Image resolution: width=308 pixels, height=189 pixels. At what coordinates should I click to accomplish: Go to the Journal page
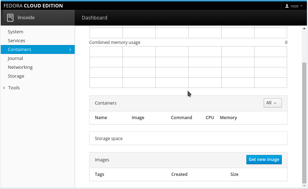(15, 59)
